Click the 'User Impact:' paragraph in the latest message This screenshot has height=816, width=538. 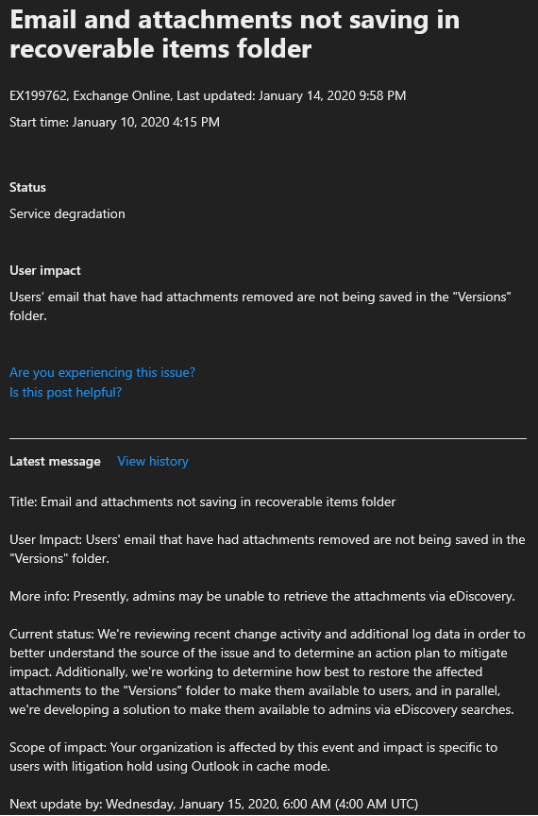(267, 549)
